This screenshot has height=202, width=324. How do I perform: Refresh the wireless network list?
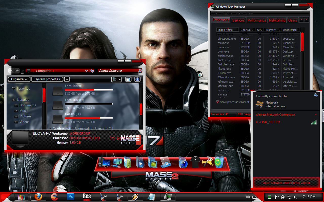[x=316, y=95]
